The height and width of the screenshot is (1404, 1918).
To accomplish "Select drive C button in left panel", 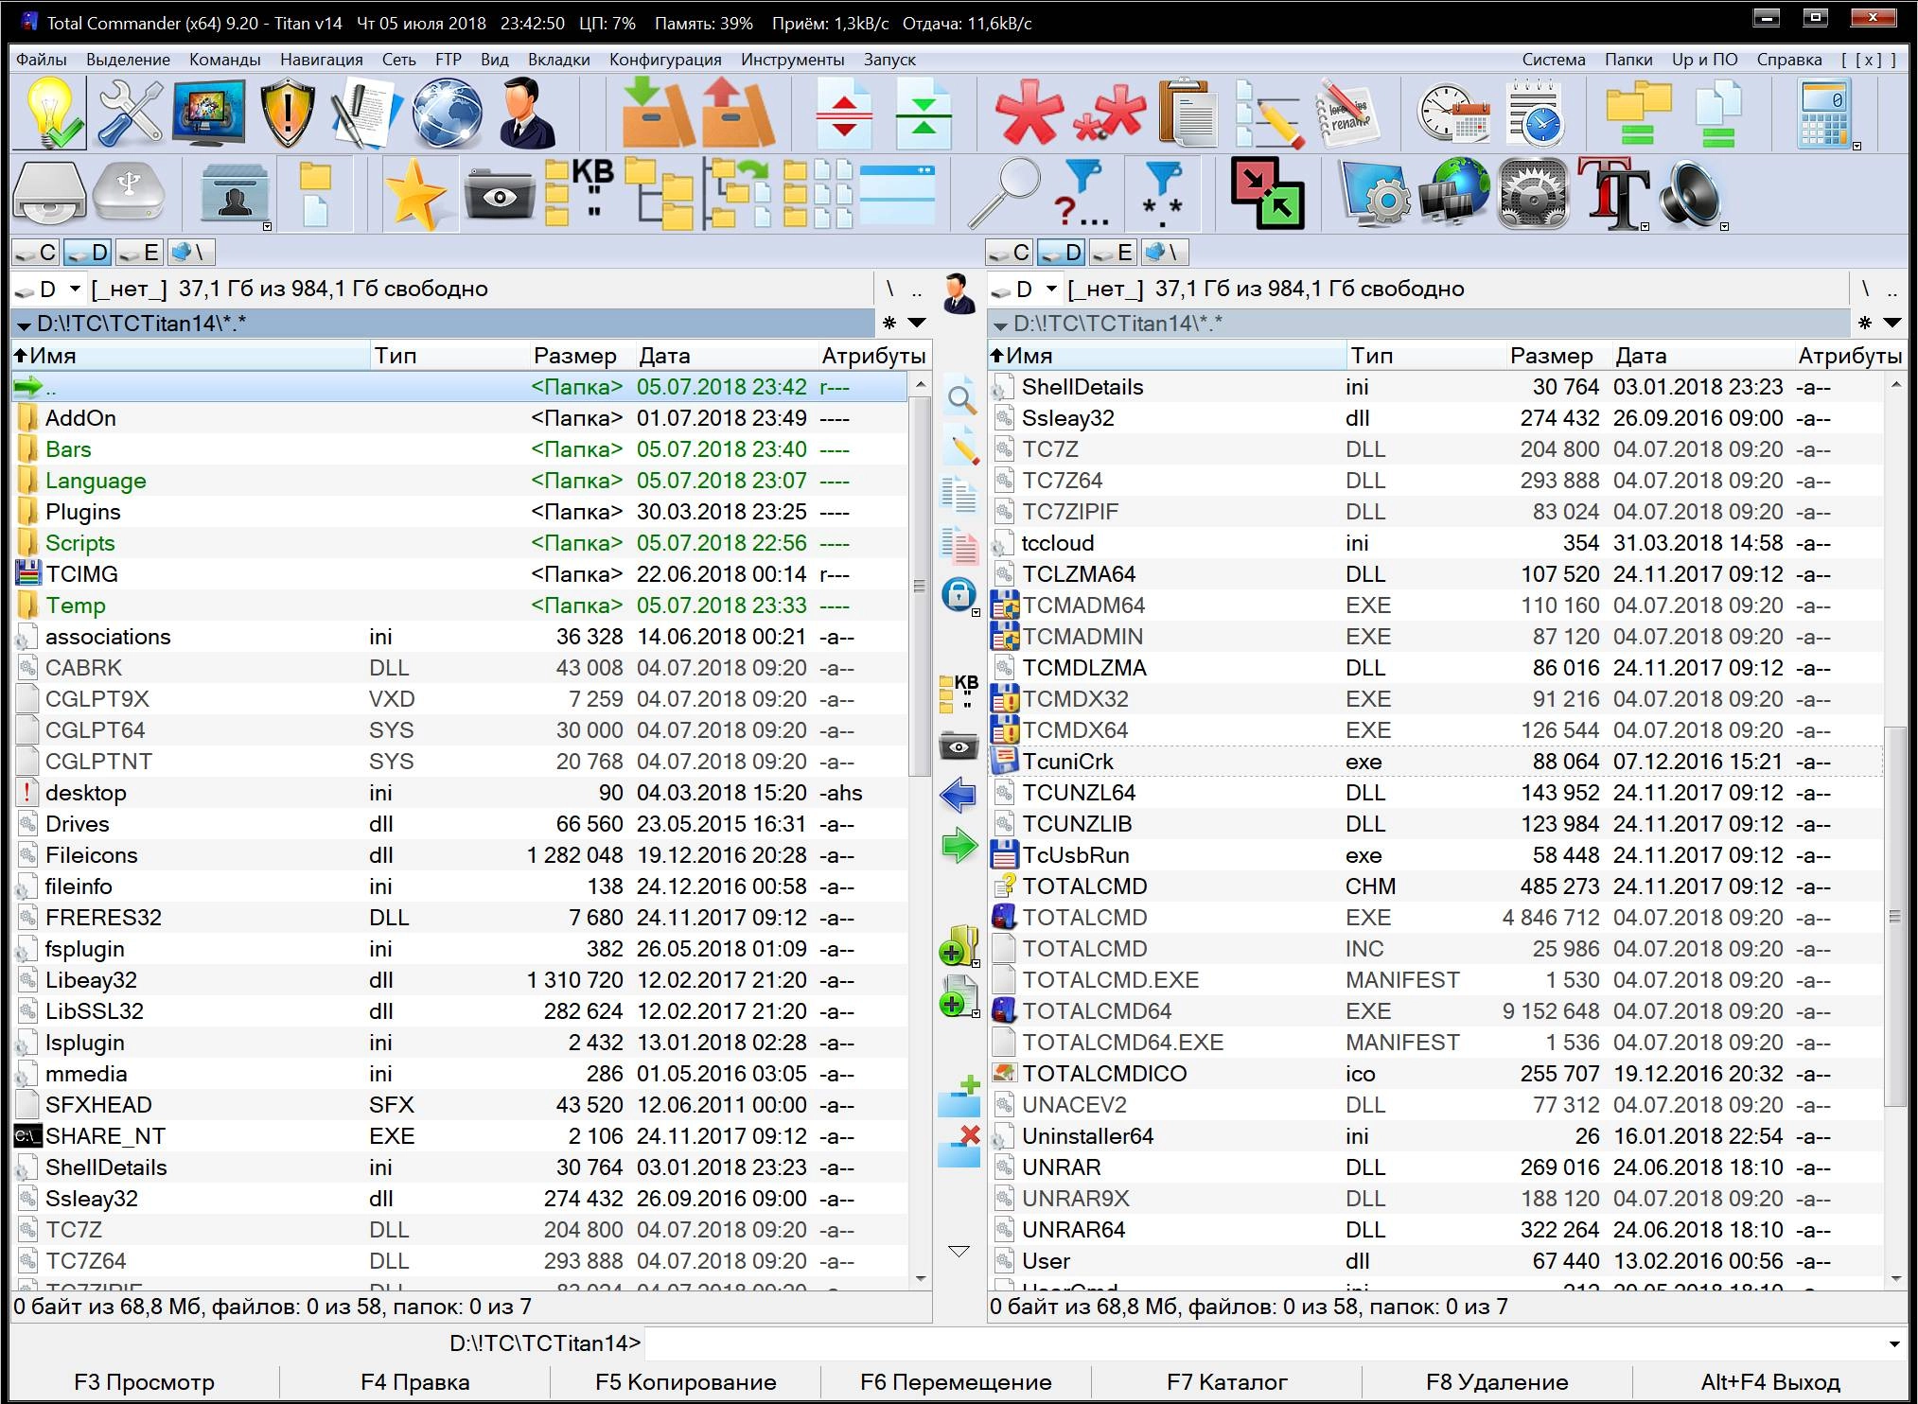I will click(37, 253).
